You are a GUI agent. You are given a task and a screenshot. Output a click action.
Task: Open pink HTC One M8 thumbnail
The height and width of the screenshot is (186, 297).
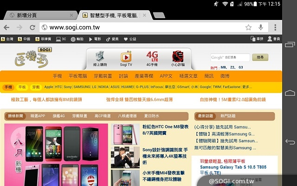pyautogui.click(x=125, y=134)
